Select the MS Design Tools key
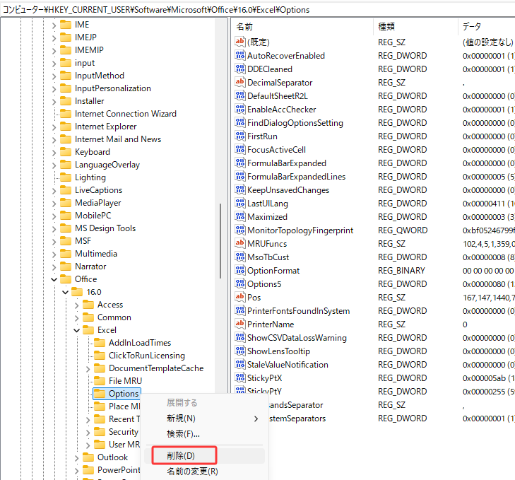 [105, 228]
